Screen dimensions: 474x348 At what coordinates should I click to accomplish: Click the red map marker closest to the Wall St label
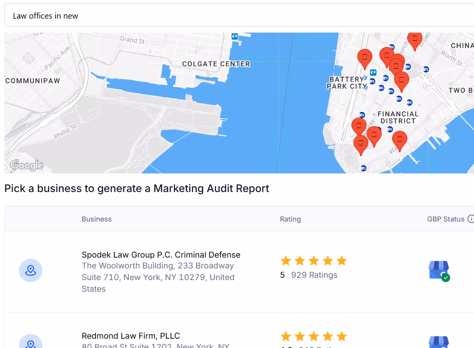point(400,141)
